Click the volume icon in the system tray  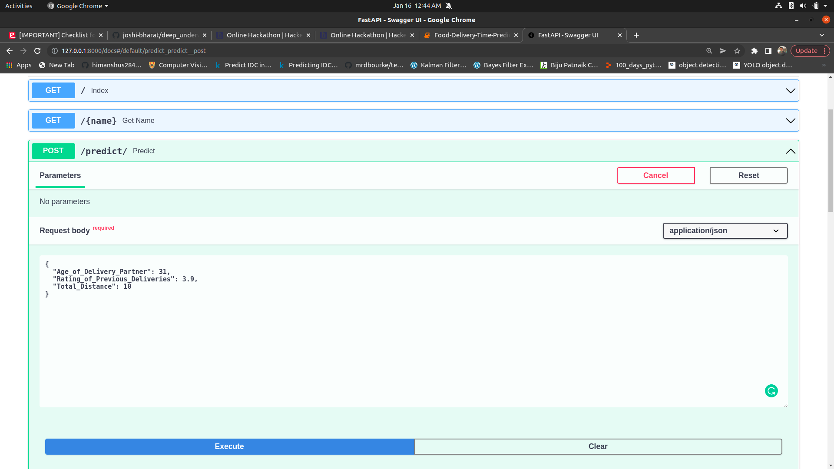[803, 6]
